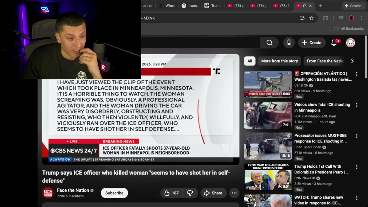Start voice search with microphone icon
Screen dimensions: 368x207
point(289,43)
